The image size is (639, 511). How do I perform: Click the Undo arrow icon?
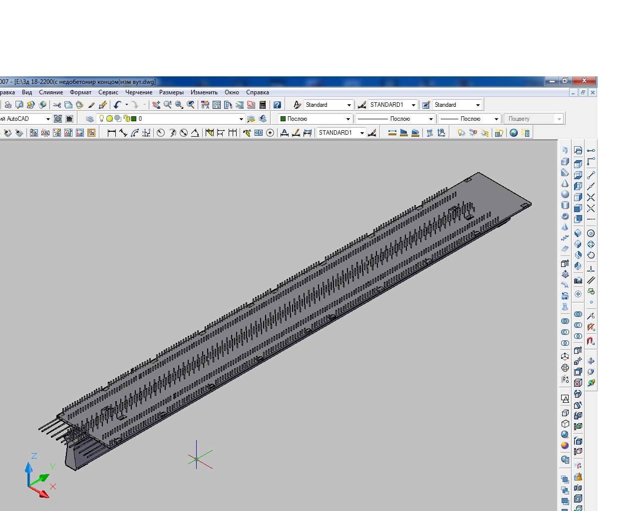click(117, 105)
